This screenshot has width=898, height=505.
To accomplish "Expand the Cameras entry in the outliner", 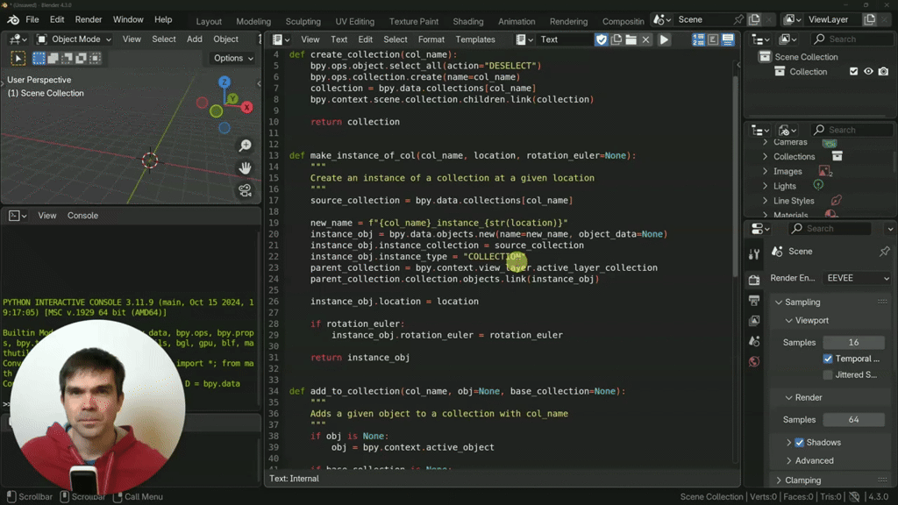I will tap(766, 141).
